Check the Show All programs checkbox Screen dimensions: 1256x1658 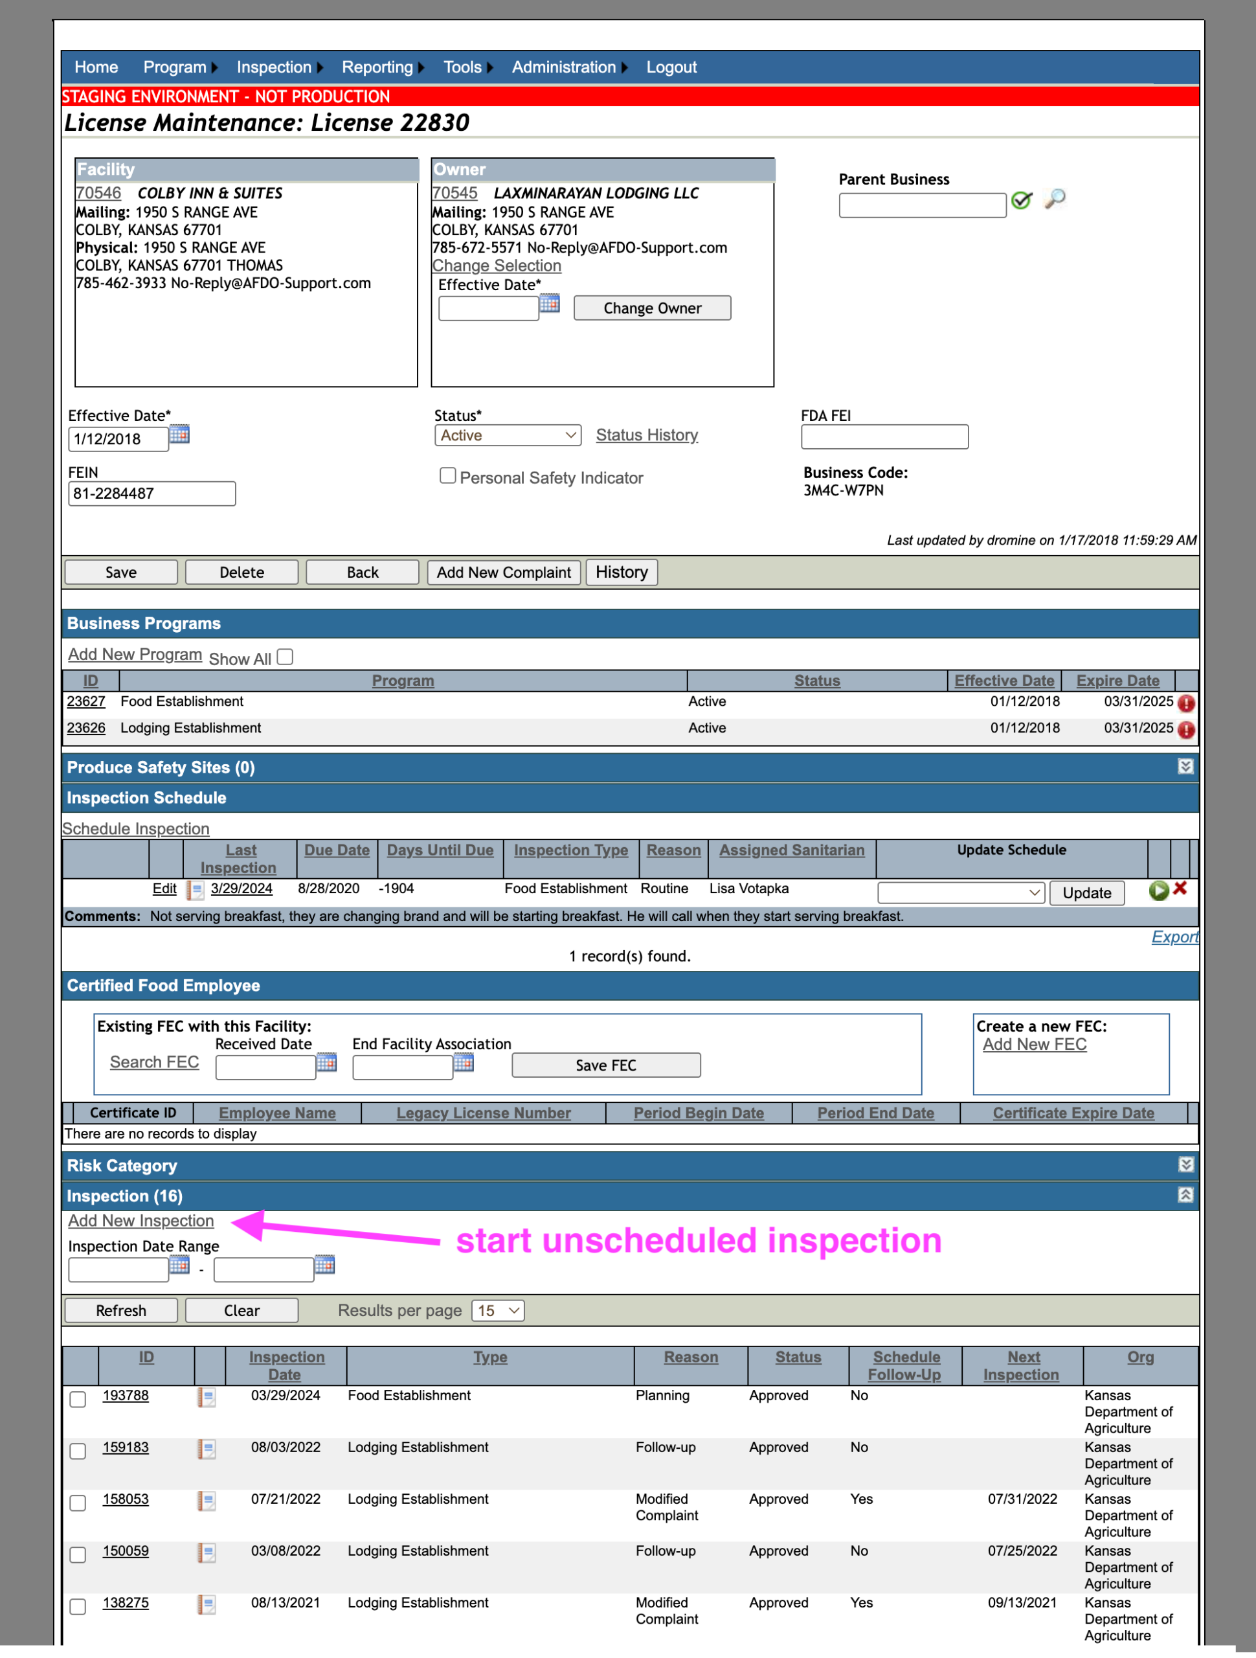[x=285, y=657]
